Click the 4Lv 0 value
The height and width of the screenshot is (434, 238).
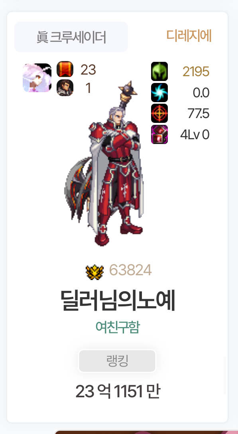[195, 135]
